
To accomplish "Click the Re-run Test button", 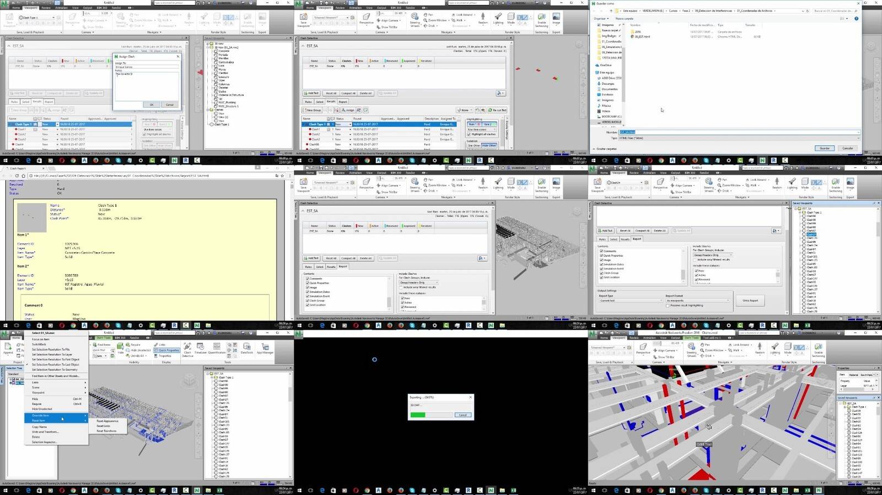I will tap(497, 110).
